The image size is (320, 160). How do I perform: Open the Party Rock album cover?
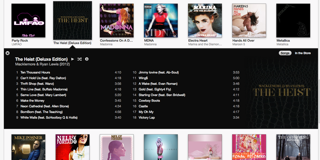click(x=28, y=20)
